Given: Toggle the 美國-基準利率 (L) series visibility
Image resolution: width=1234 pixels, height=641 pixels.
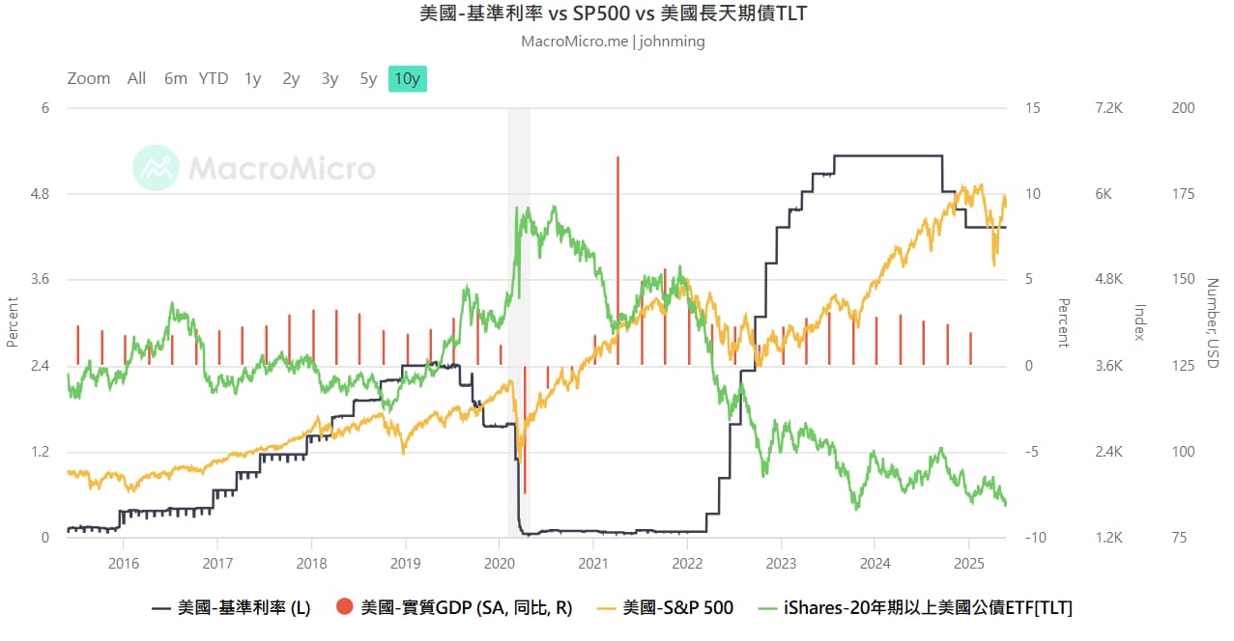Looking at the screenshot, I should click(x=244, y=607).
